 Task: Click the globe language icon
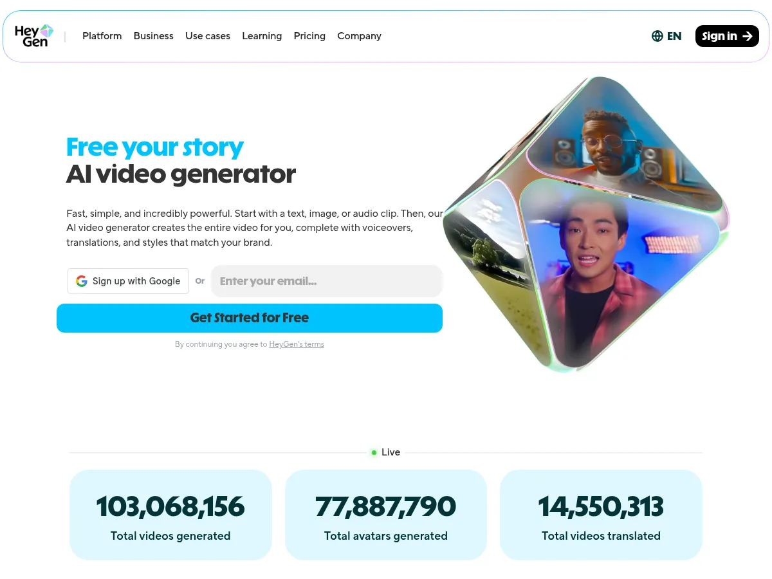point(657,36)
